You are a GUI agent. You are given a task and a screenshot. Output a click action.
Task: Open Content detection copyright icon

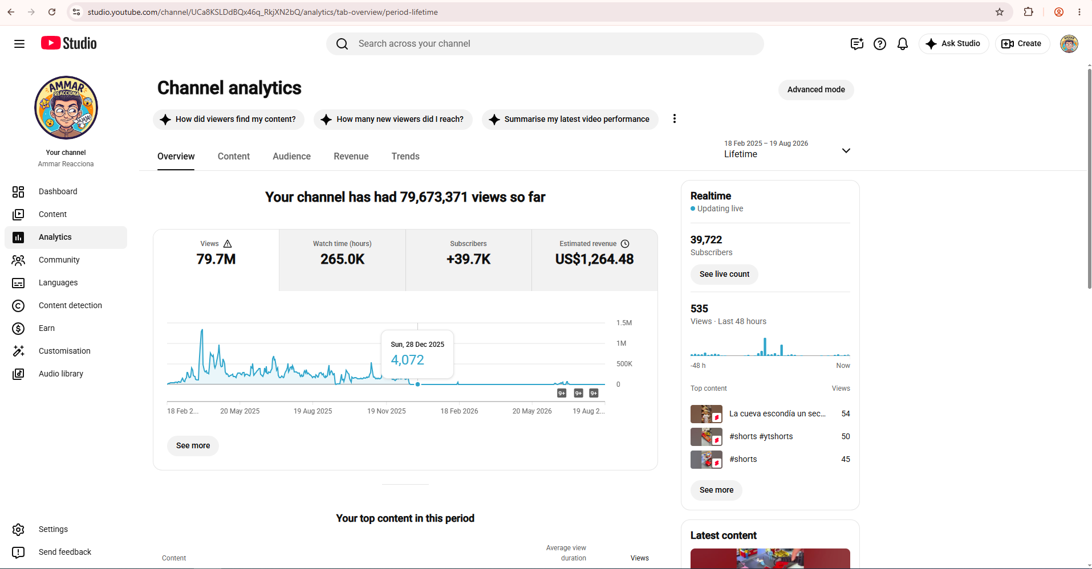tap(18, 306)
